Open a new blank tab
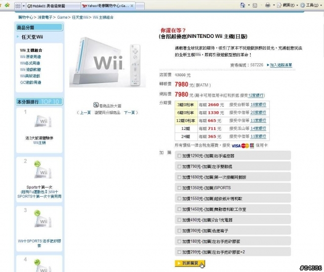Viewport: 324px width, 272px height. click(140, 6)
